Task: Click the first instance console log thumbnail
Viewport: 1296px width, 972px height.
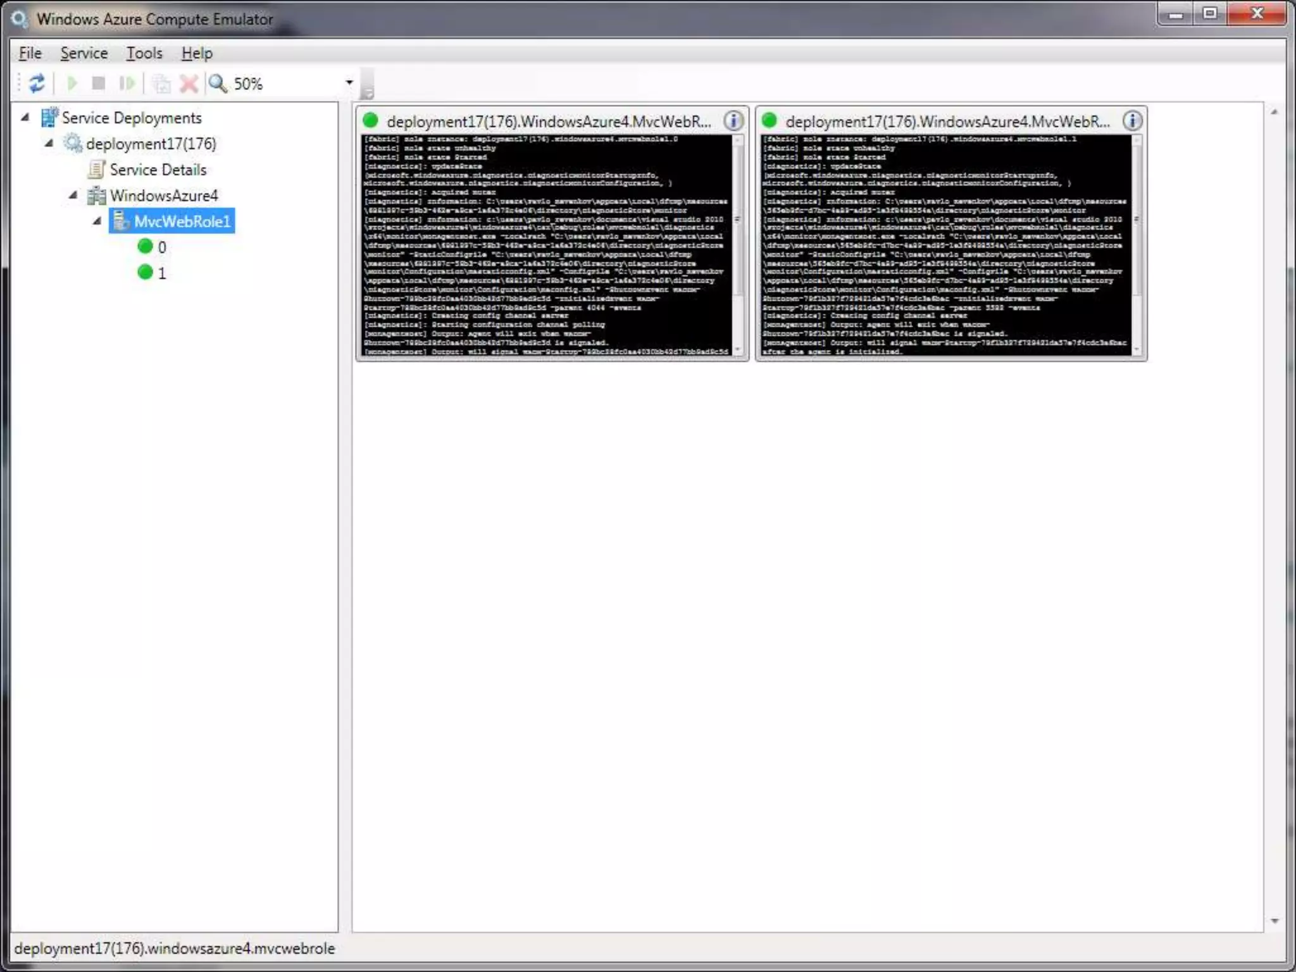Action: (545, 245)
